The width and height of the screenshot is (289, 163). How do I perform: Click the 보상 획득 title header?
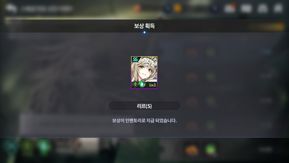pyautogui.click(x=144, y=26)
